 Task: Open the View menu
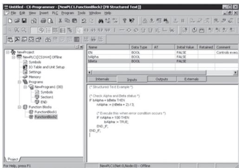pyautogui.click(x=32, y=13)
